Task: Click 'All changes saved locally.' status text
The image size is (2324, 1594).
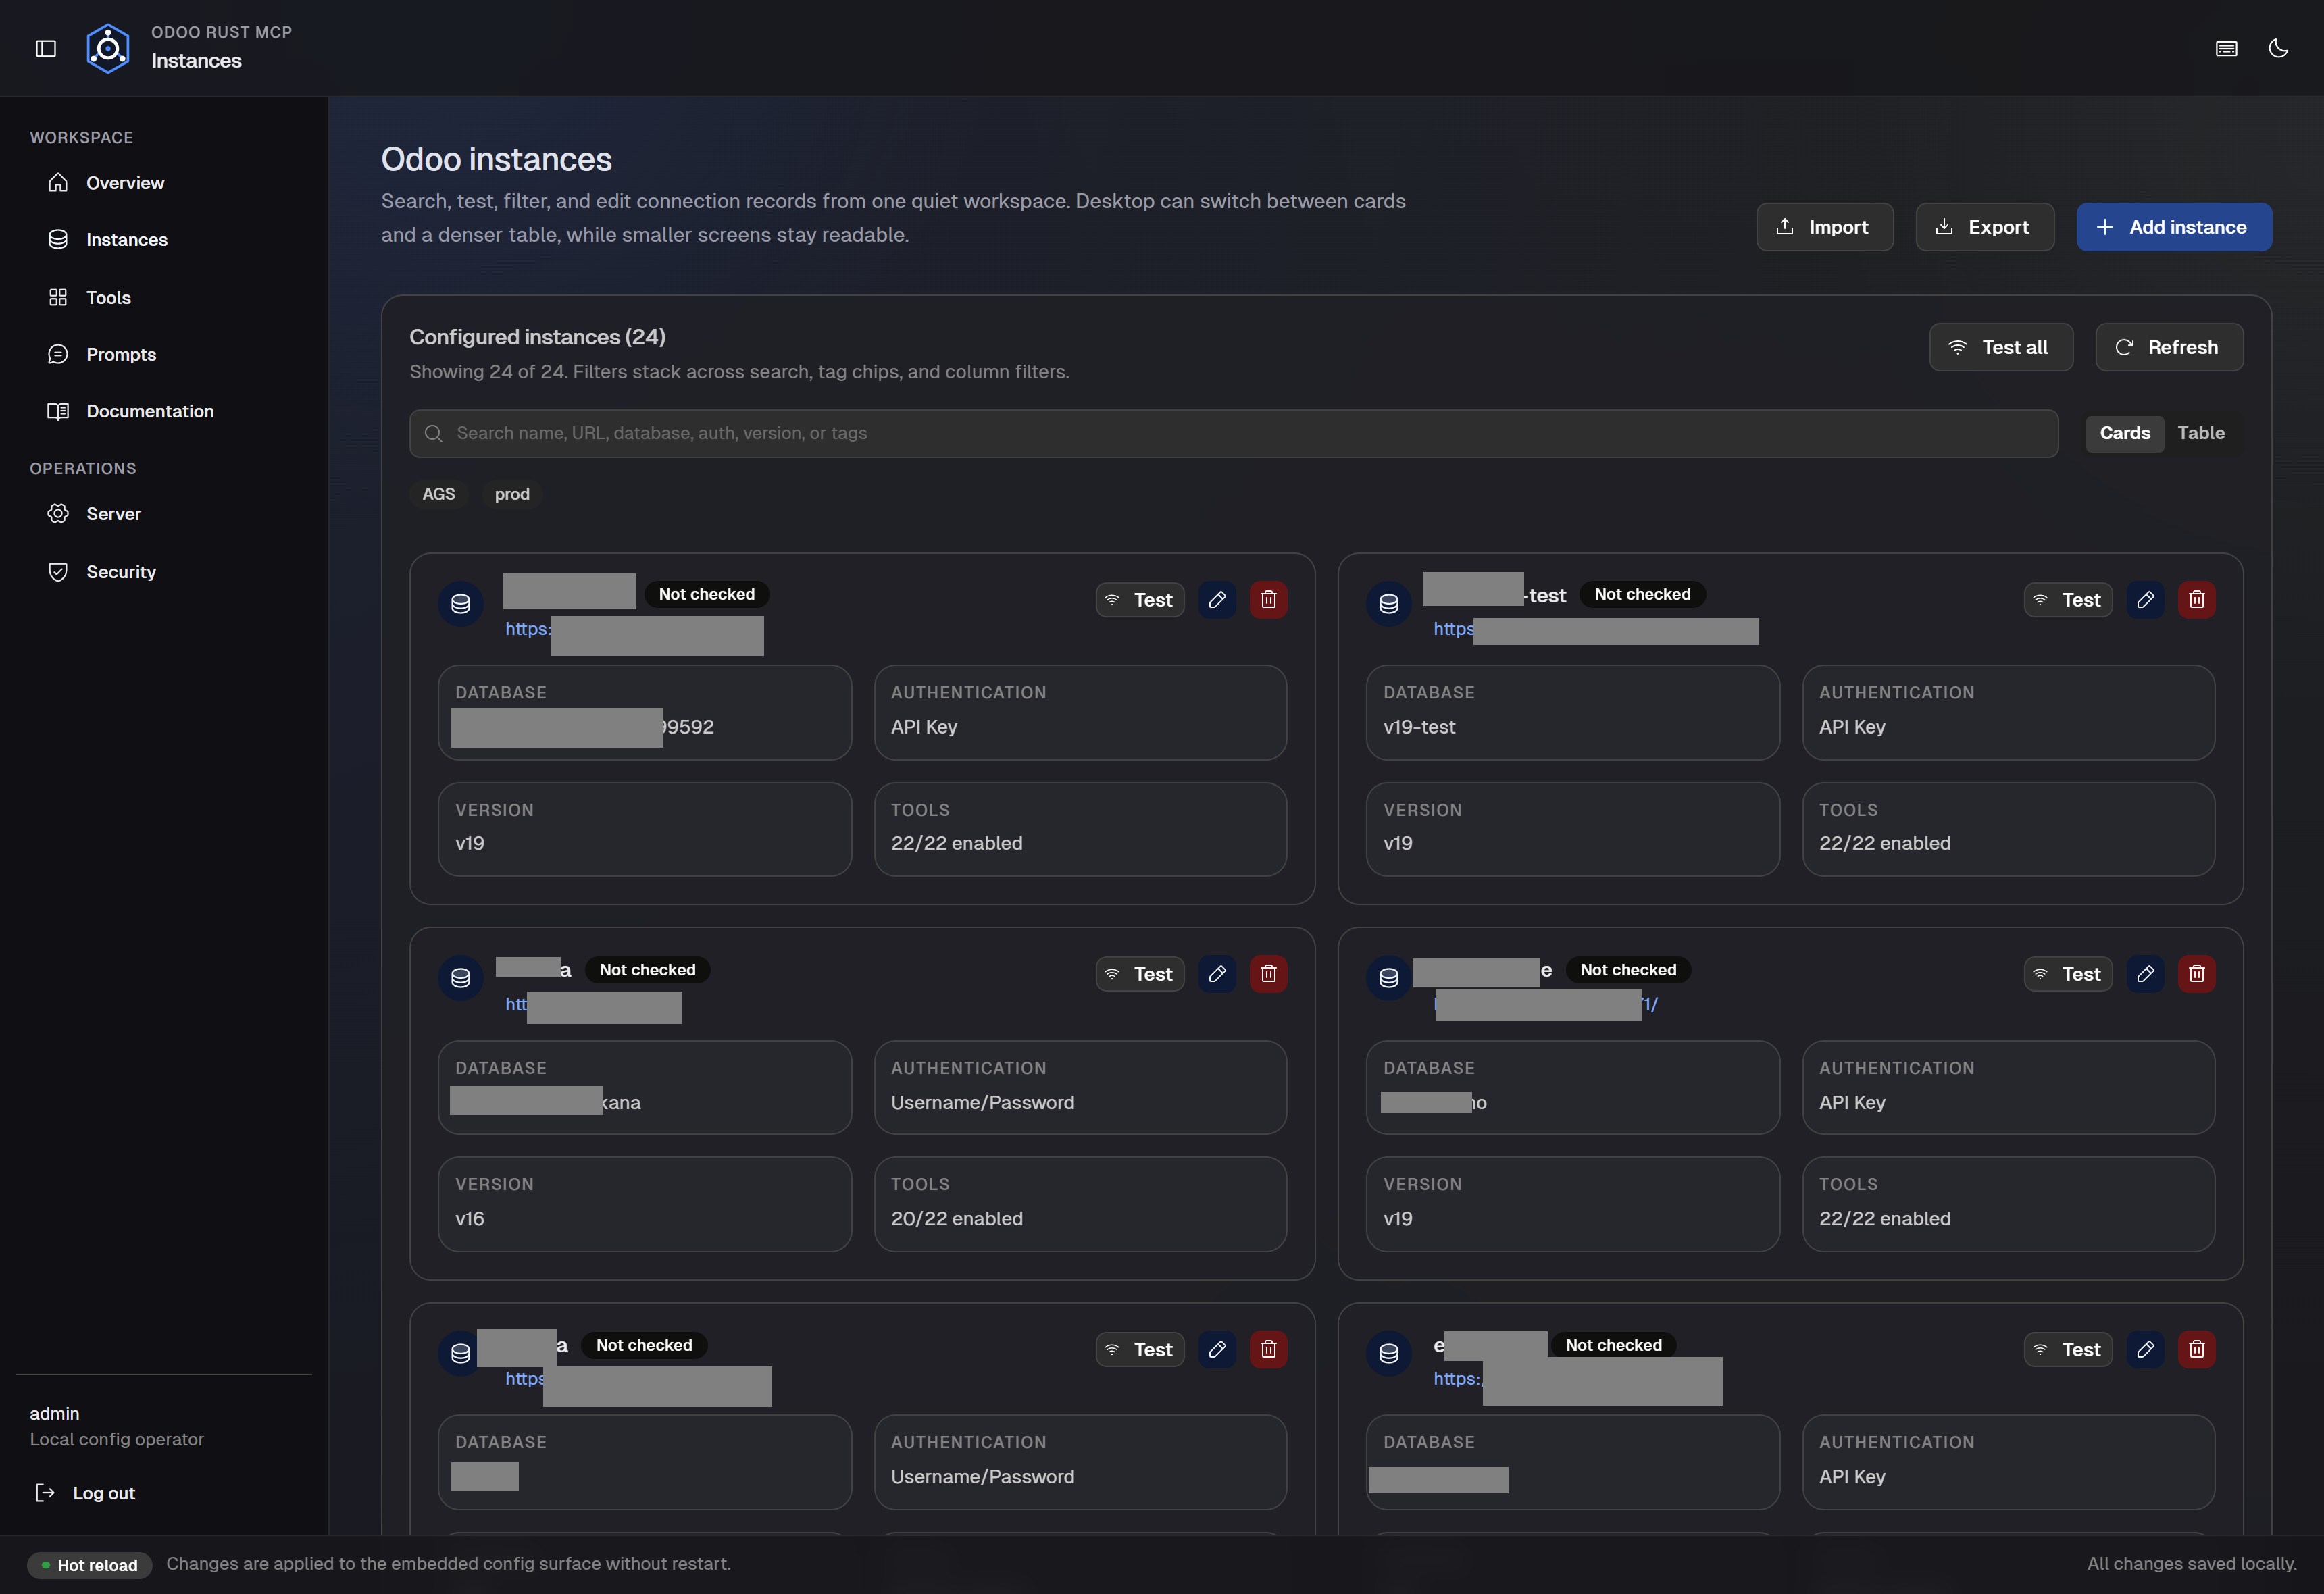Action: pos(2192,1564)
